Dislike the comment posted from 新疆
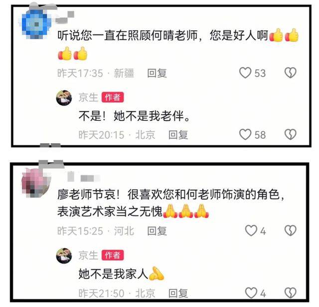This screenshot has width=319, height=307. pyautogui.click(x=290, y=73)
